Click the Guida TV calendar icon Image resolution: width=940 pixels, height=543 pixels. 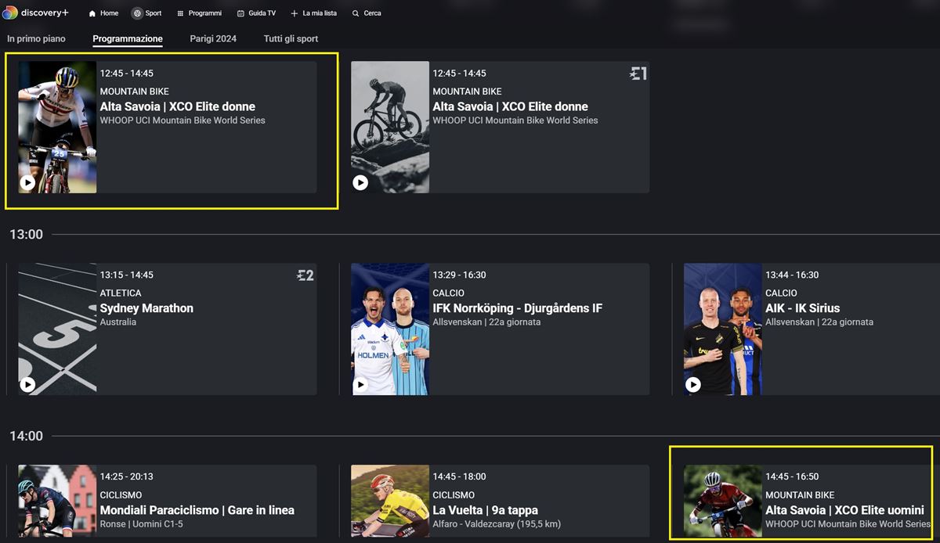point(240,13)
